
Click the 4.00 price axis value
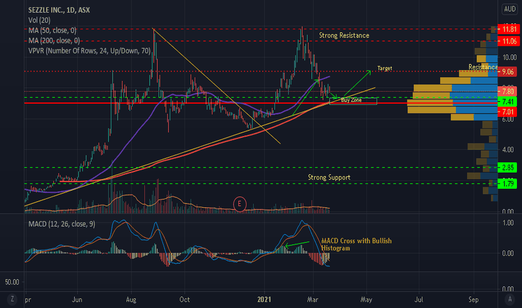tap(508, 150)
